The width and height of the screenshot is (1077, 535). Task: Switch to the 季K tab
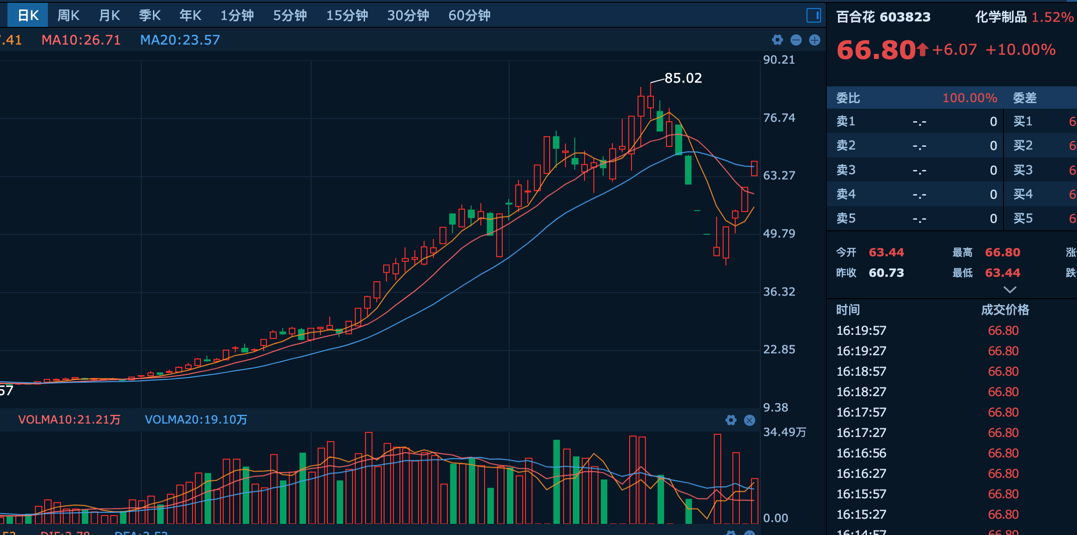[150, 15]
